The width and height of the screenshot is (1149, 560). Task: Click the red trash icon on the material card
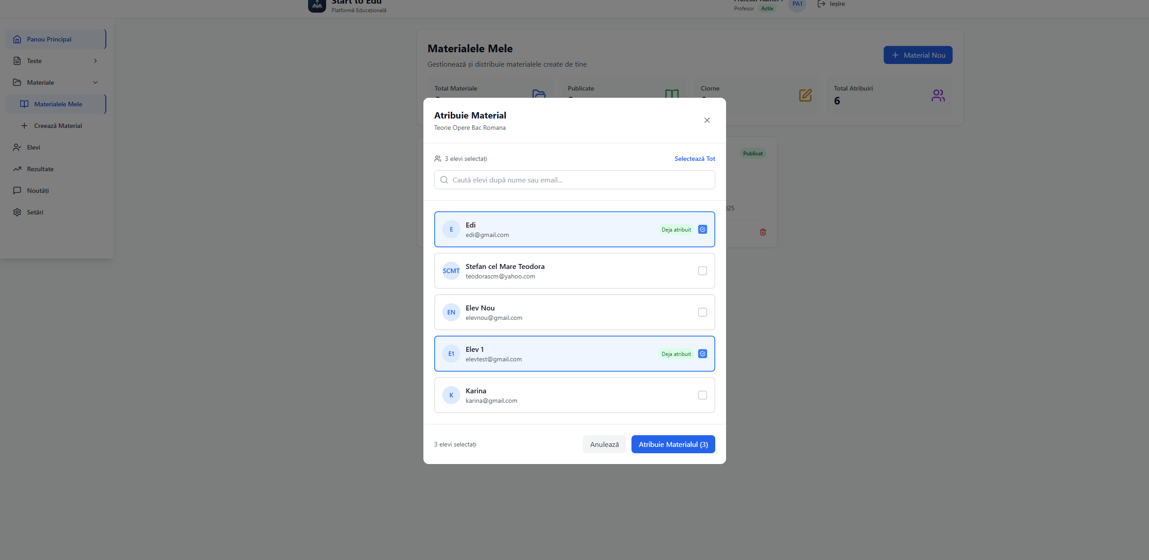click(763, 232)
